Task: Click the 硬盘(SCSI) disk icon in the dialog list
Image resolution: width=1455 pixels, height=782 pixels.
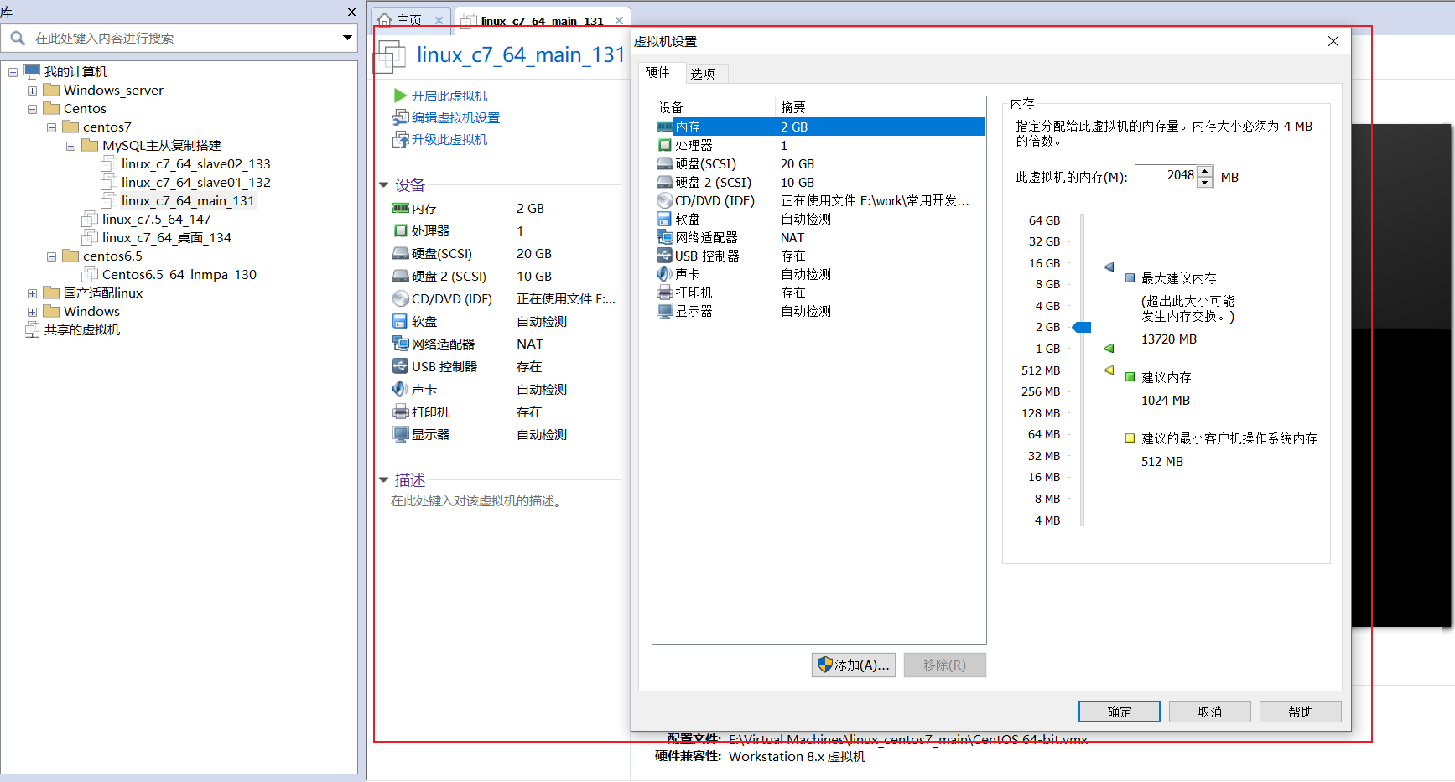Action: pyautogui.click(x=664, y=163)
